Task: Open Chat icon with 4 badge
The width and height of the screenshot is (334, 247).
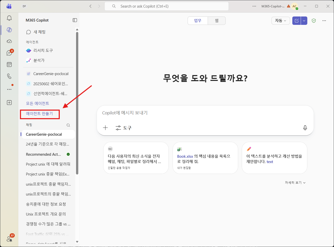Action: click(x=9, y=53)
